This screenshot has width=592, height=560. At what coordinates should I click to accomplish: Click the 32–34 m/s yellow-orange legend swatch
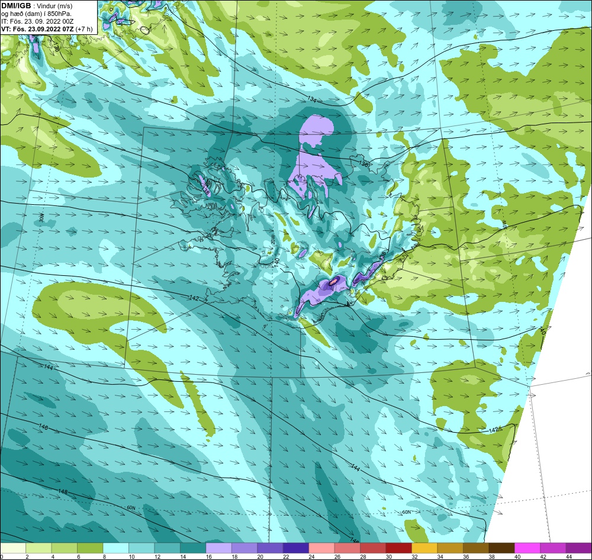(x=424, y=548)
